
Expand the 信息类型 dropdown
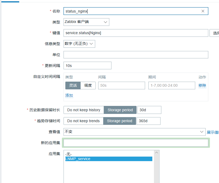tap(79, 44)
